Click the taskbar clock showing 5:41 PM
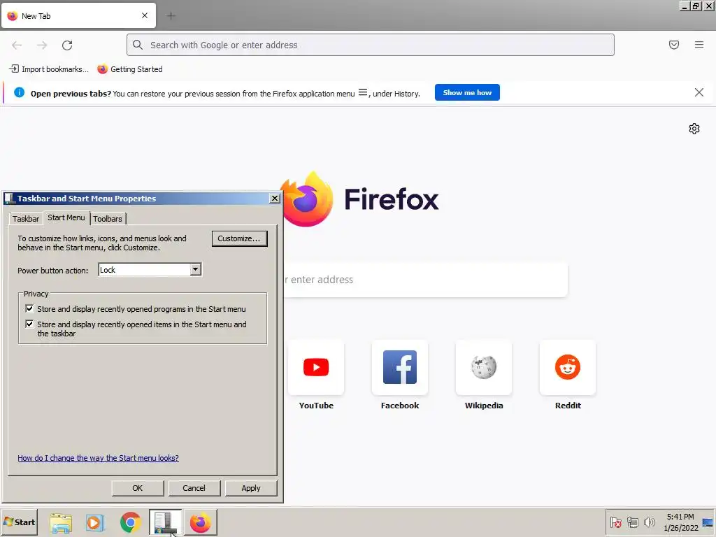 coord(680,522)
